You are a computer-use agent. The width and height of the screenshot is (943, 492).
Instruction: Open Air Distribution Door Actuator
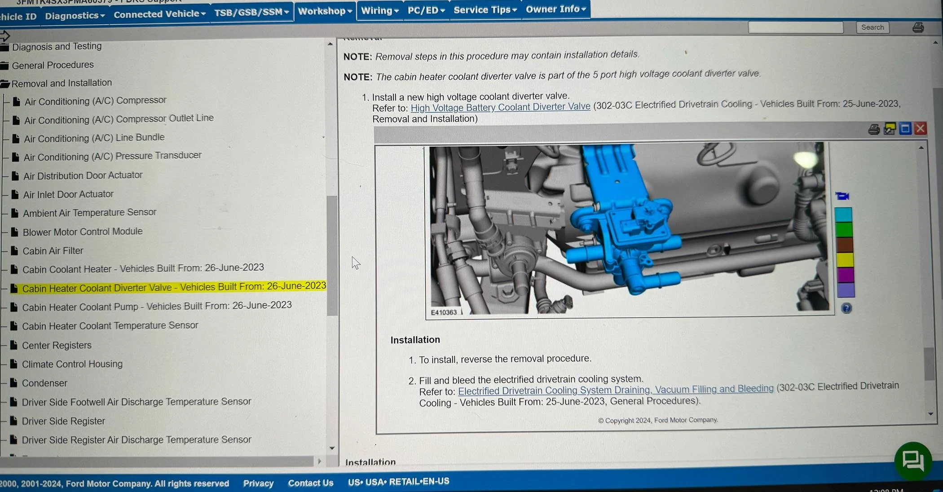pyautogui.click(x=83, y=176)
